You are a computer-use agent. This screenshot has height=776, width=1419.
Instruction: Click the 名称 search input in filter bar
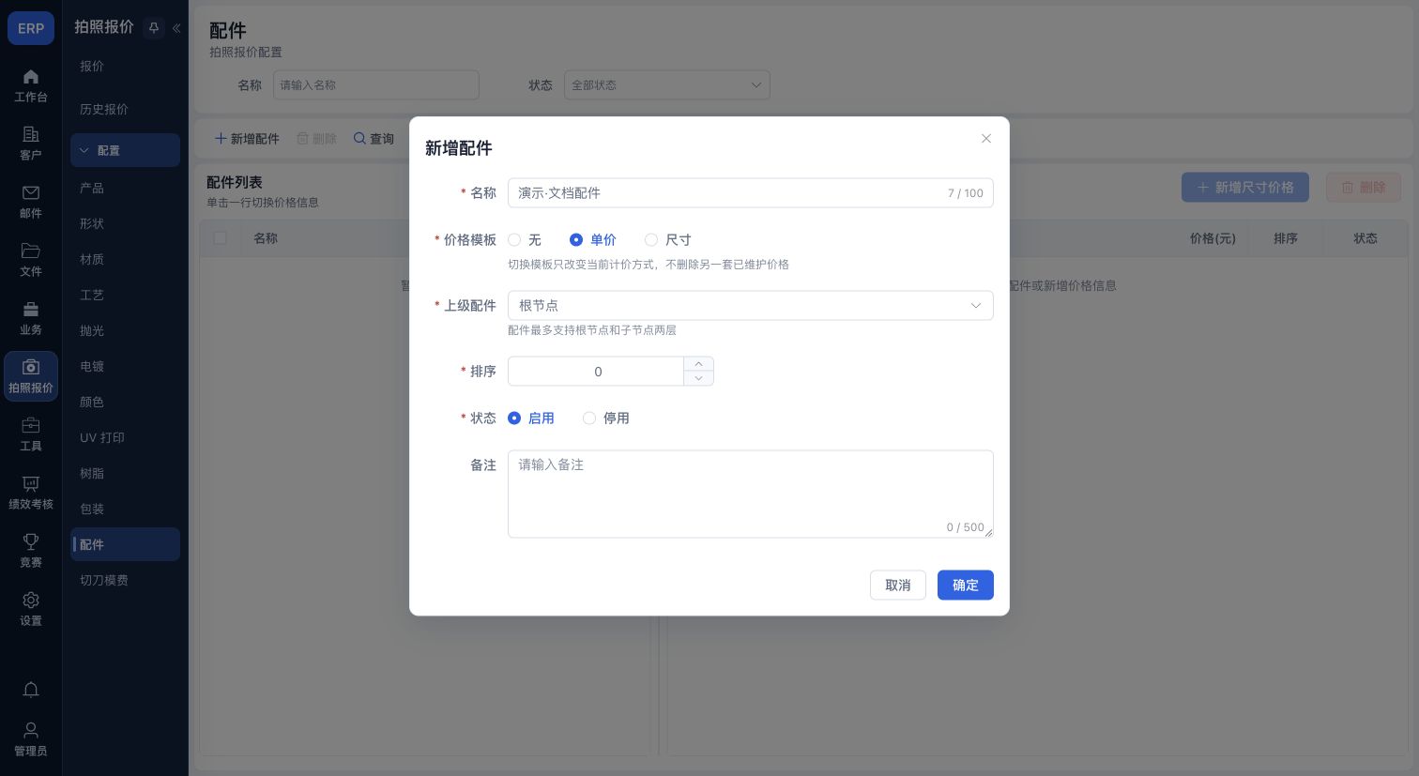click(376, 85)
